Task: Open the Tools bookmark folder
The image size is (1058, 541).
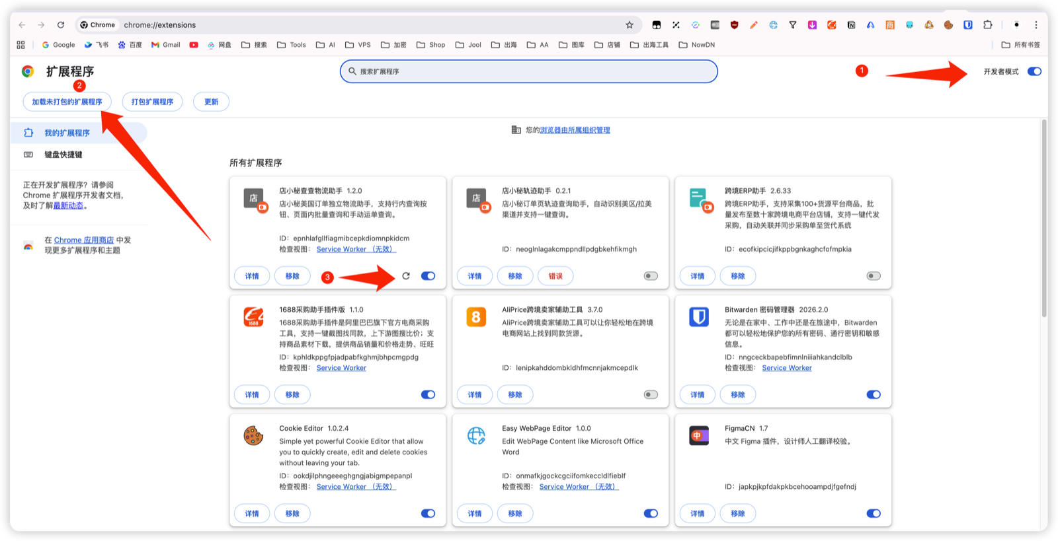Action: pyautogui.click(x=292, y=45)
